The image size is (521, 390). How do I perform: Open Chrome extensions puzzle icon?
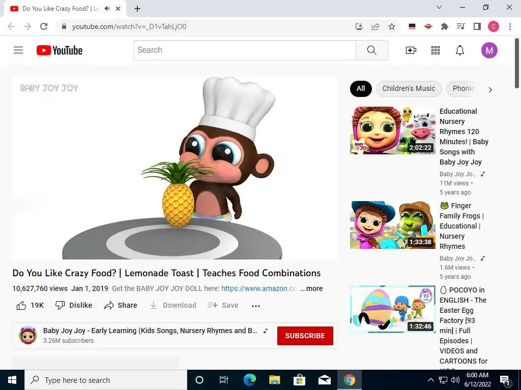pyautogui.click(x=444, y=26)
